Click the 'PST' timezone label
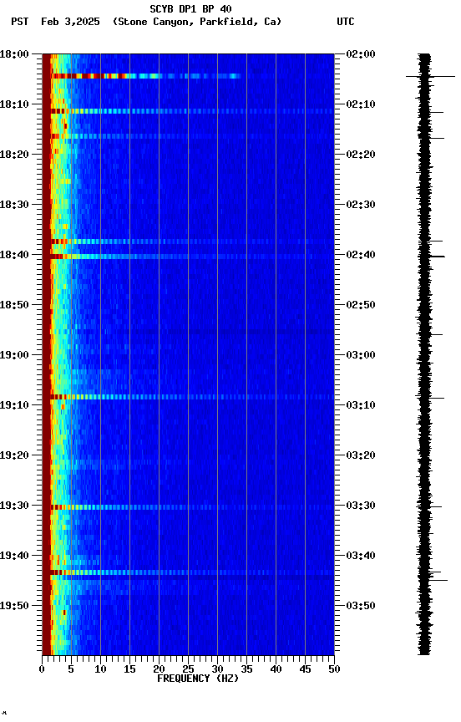Image resolution: width=461 pixels, height=722 pixels. 20,22
